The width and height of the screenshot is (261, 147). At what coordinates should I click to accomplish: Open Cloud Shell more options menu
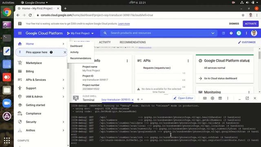[228, 98]
